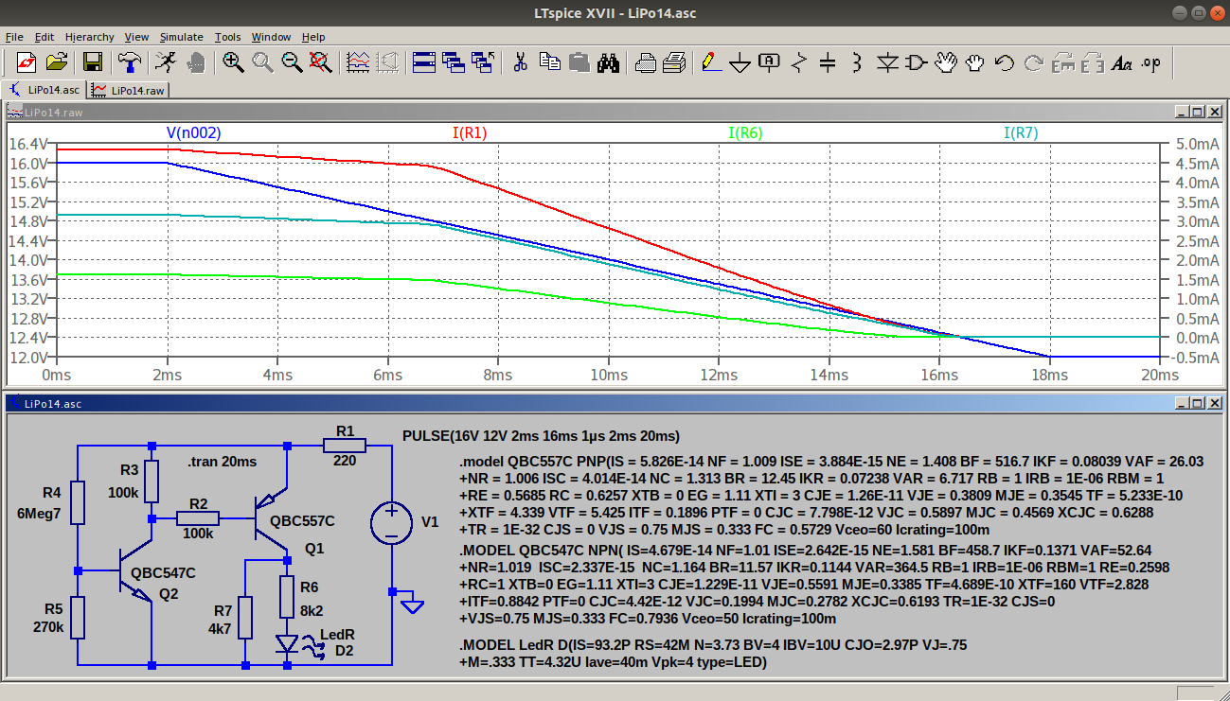
Task: Click the .MODEL LedR D directive
Action: (713, 653)
